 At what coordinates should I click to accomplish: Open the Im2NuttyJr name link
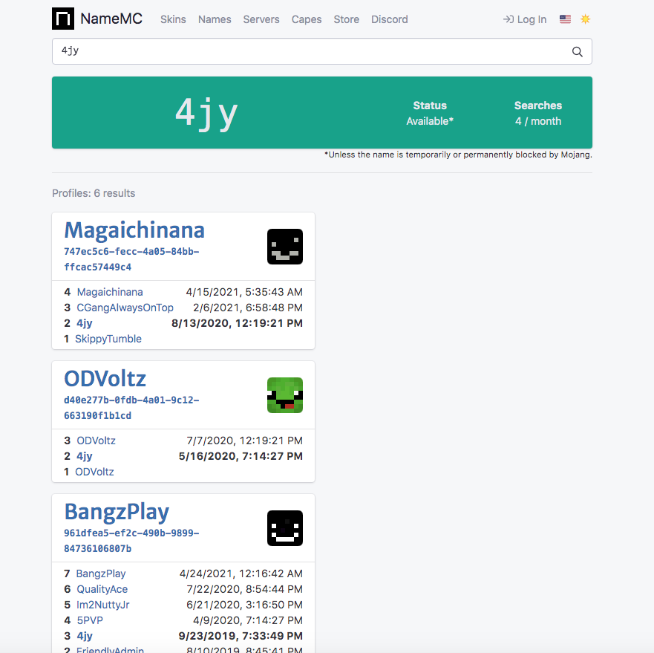pyautogui.click(x=103, y=605)
